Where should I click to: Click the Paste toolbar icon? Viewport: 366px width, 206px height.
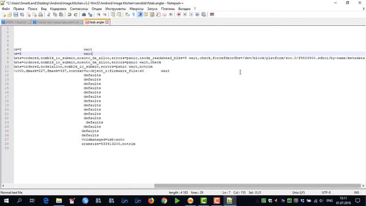pyautogui.click(x=61, y=14)
